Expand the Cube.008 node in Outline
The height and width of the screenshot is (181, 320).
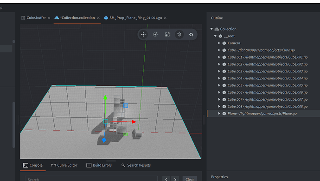pyautogui.click(x=219, y=107)
